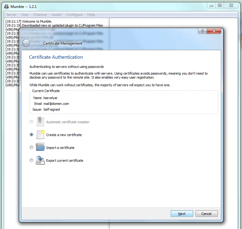Select Import a certificate radio button
Image resolution: width=242 pixels, height=229 pixels.
tap(31, 147)
